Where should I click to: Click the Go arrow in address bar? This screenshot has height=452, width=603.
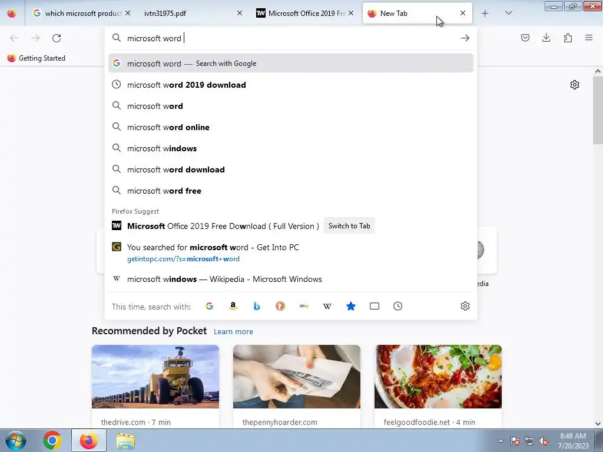pyautogui.click(x=465, y=38)
